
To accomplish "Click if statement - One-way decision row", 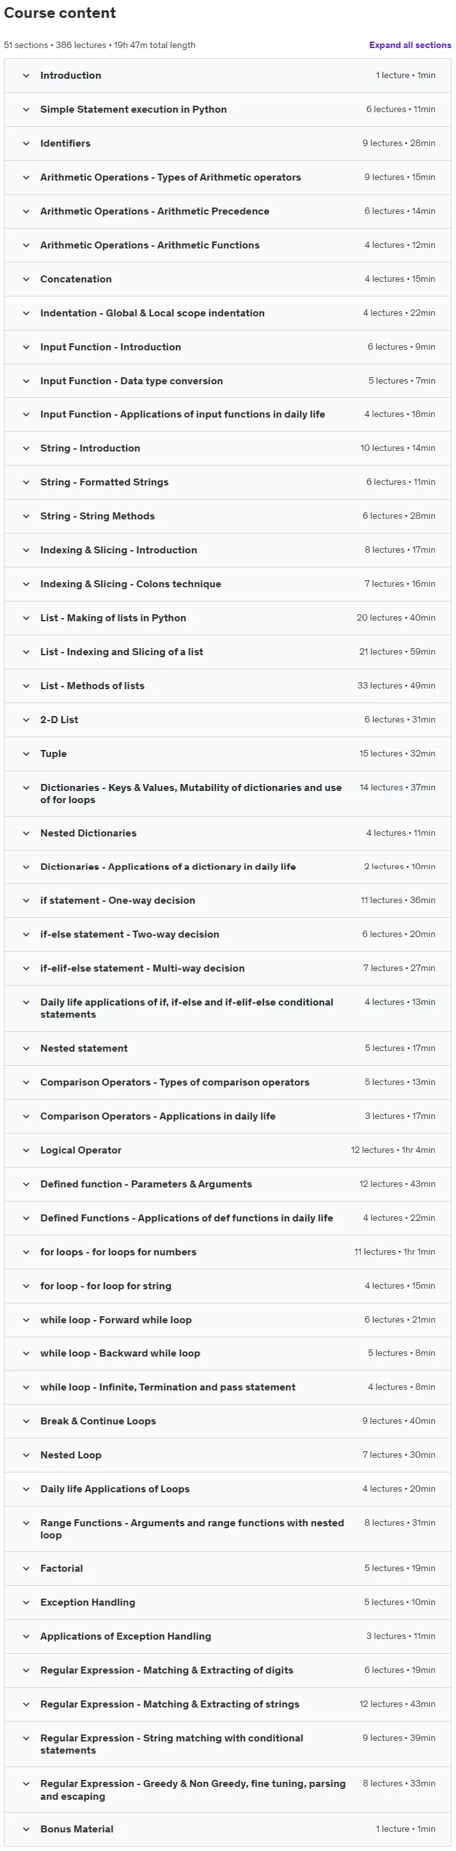I will pos(228,901).
